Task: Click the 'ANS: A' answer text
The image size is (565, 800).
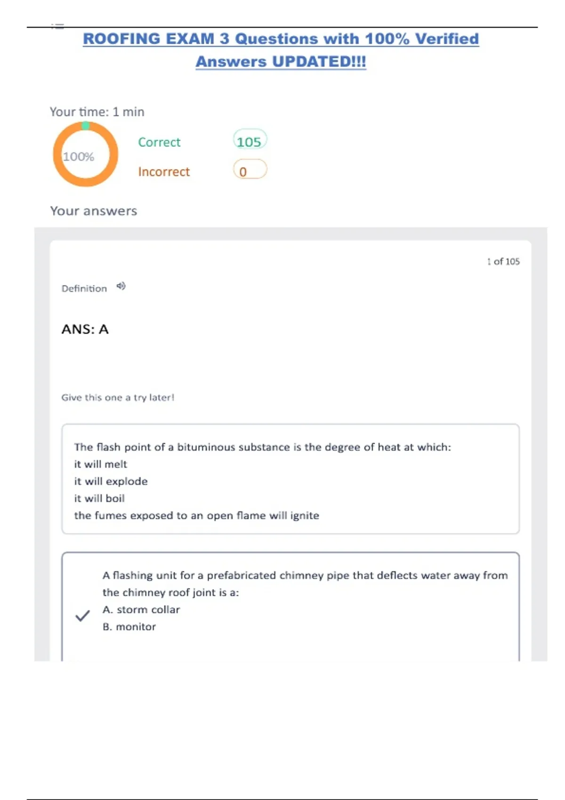Action: click(85, 329)
